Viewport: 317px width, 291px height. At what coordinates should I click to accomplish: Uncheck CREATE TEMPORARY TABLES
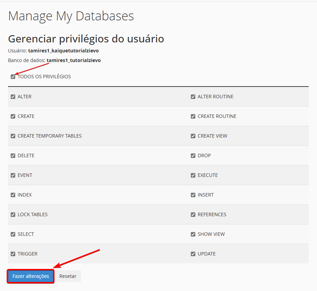tap(13, 136)
